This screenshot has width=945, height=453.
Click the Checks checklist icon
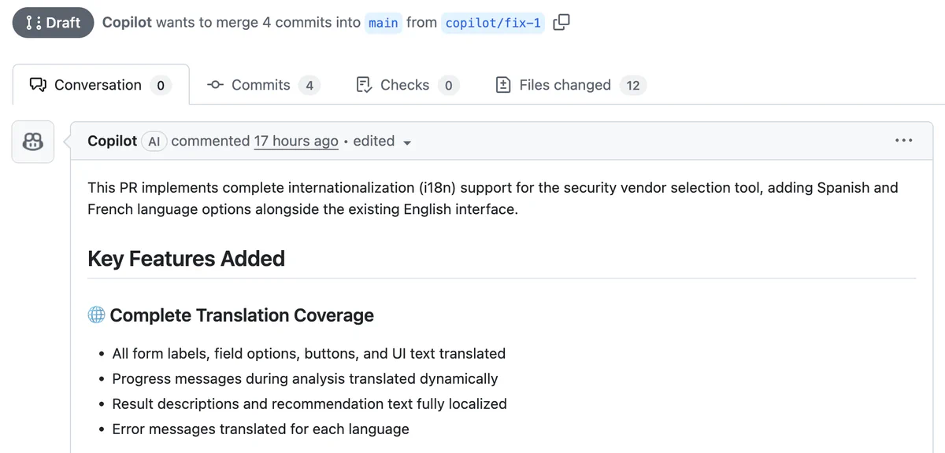(x=363, y=84)
